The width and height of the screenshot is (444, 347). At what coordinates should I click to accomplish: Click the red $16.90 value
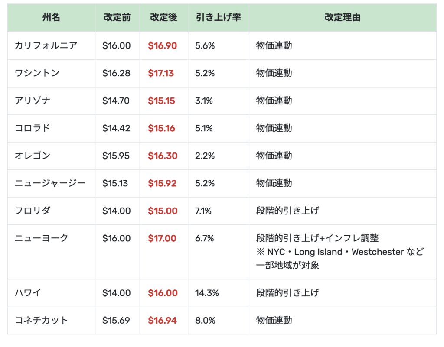click(x=162, y=45)
